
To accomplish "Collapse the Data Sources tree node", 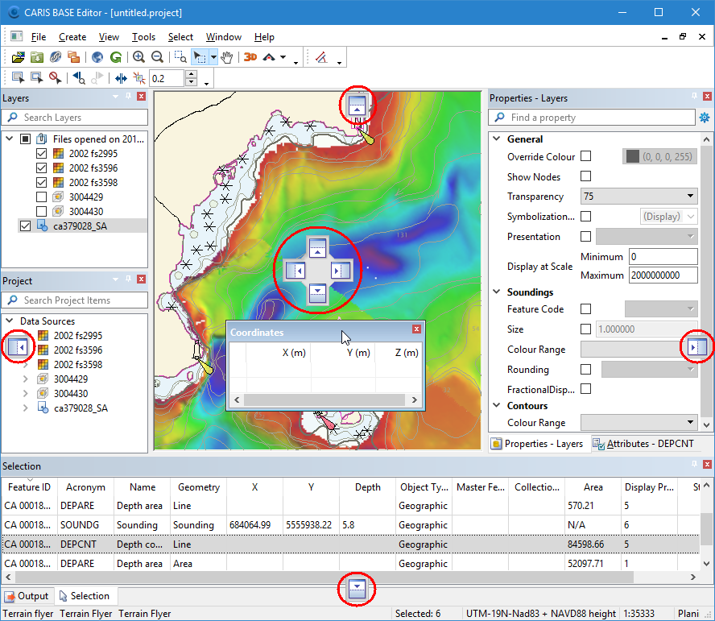I will coord(9,321).
